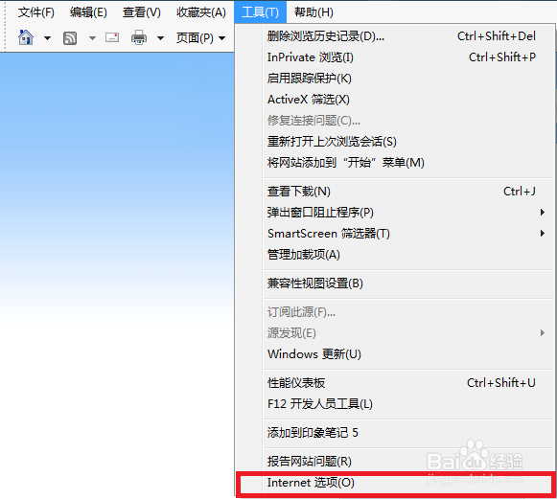Open the 收藏夹(A) menu
The image size is (557, 499).
tap(201, 12)
